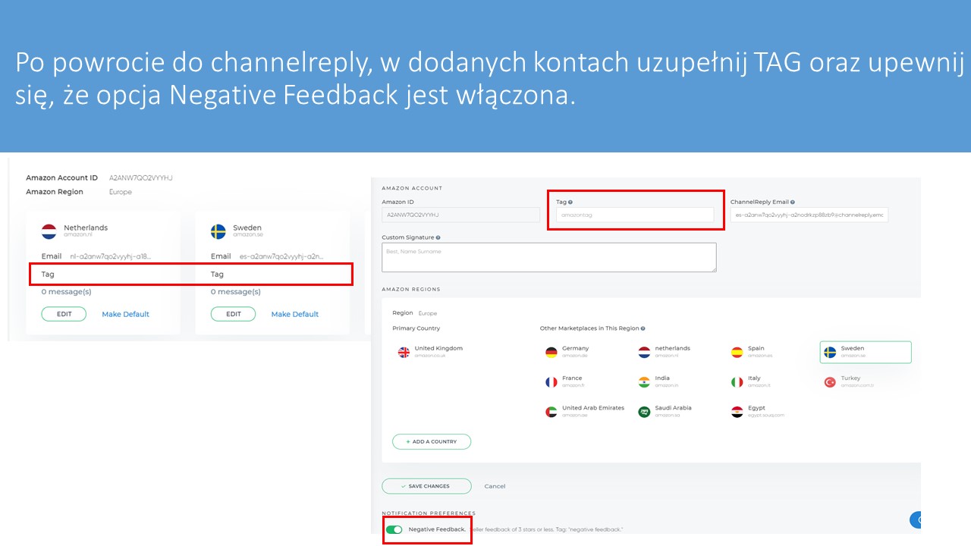Click Make Default for Sweden
971x546 pixels.
[295, 314]
